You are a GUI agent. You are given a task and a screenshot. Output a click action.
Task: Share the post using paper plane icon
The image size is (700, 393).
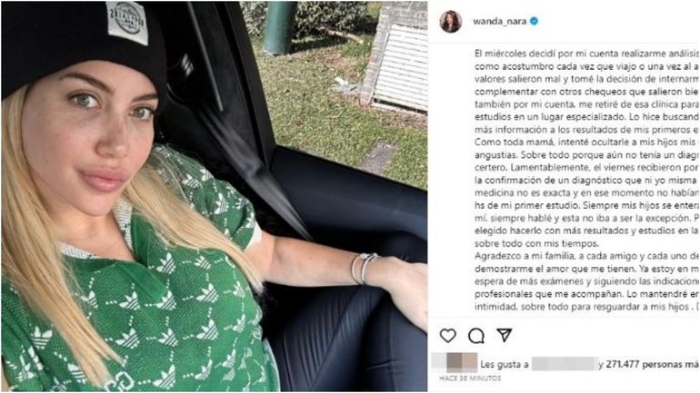coord(504,335)
